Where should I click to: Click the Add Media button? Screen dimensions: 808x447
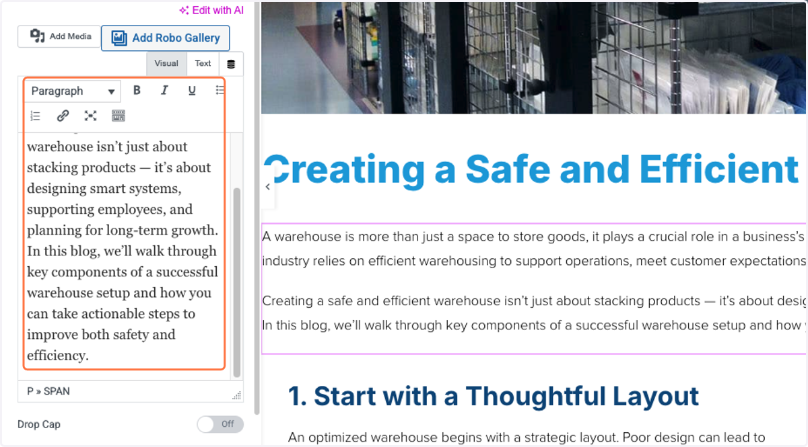point(60,36)
